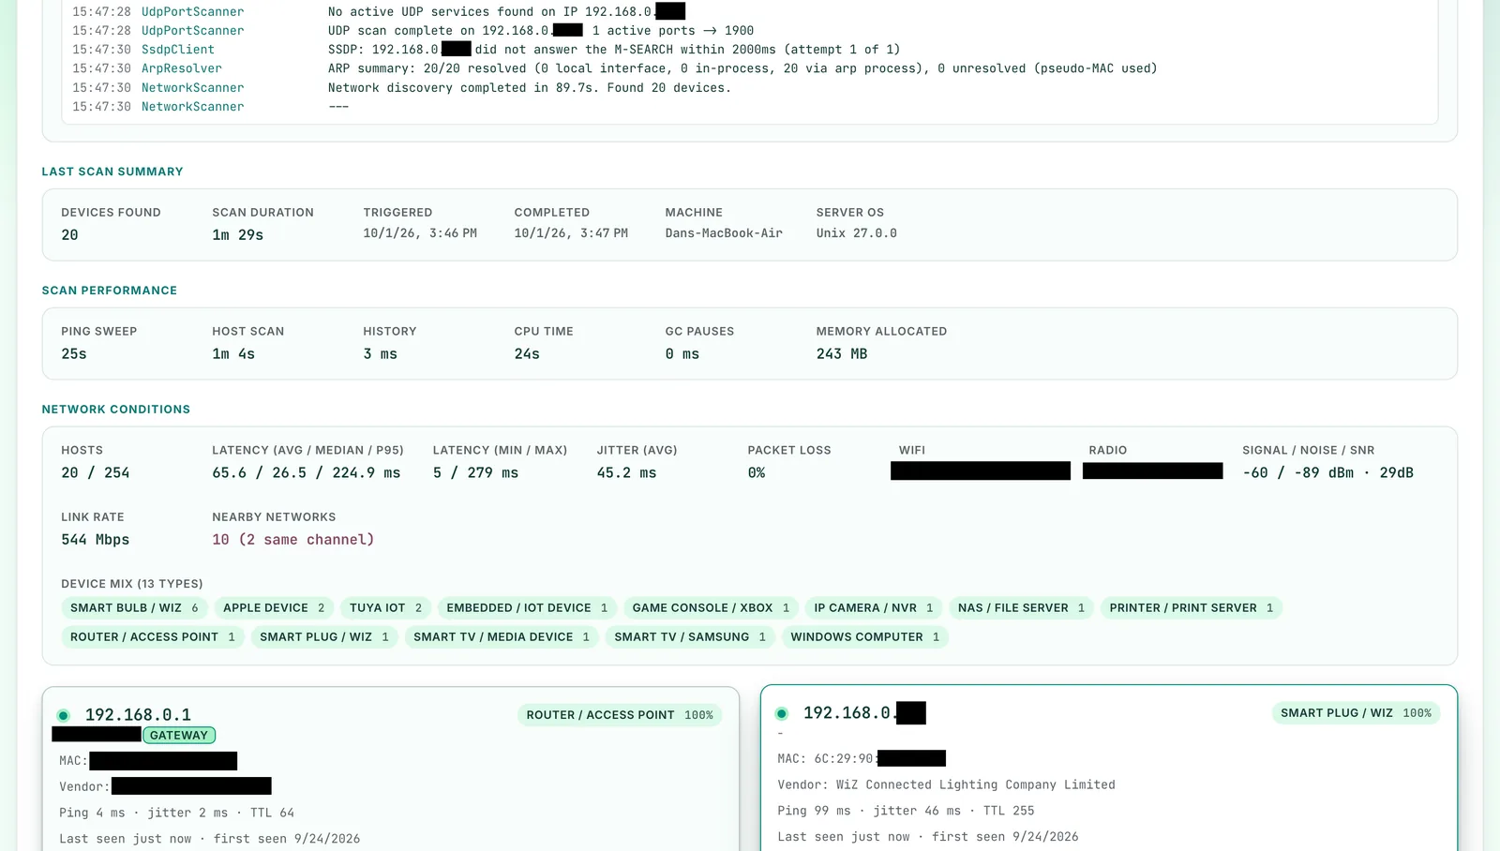Click the Host Scan value 1m 4s

pyautogui.click(x=233, y=354)
